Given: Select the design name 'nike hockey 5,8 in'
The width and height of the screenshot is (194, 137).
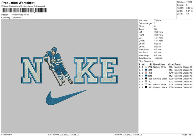Looking at the screenshot, I should tap(20, 15).
